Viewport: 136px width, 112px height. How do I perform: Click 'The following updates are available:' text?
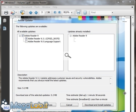tap(32, 27)
